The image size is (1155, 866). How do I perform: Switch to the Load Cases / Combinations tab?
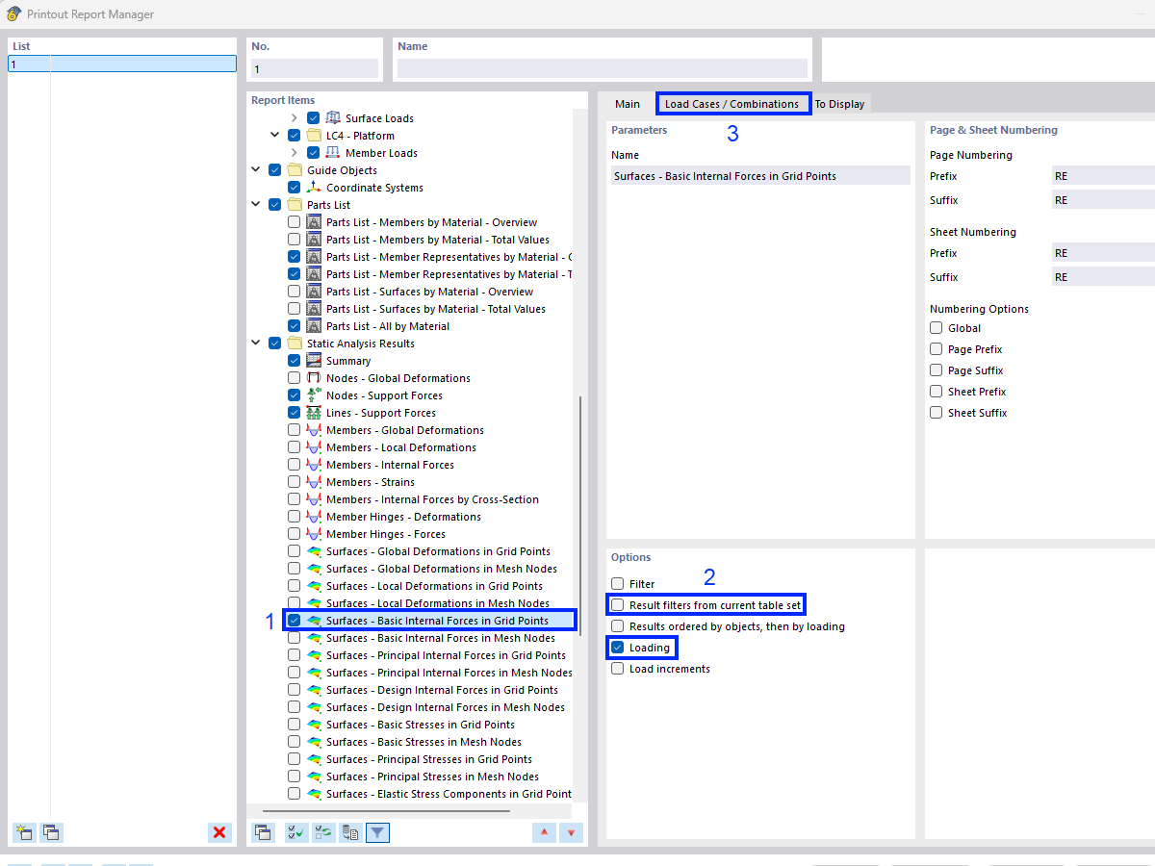coord(732,103)
